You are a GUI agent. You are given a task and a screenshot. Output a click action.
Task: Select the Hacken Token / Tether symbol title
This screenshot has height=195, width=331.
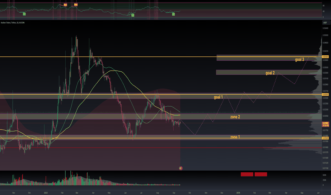[x=13, y=23]
